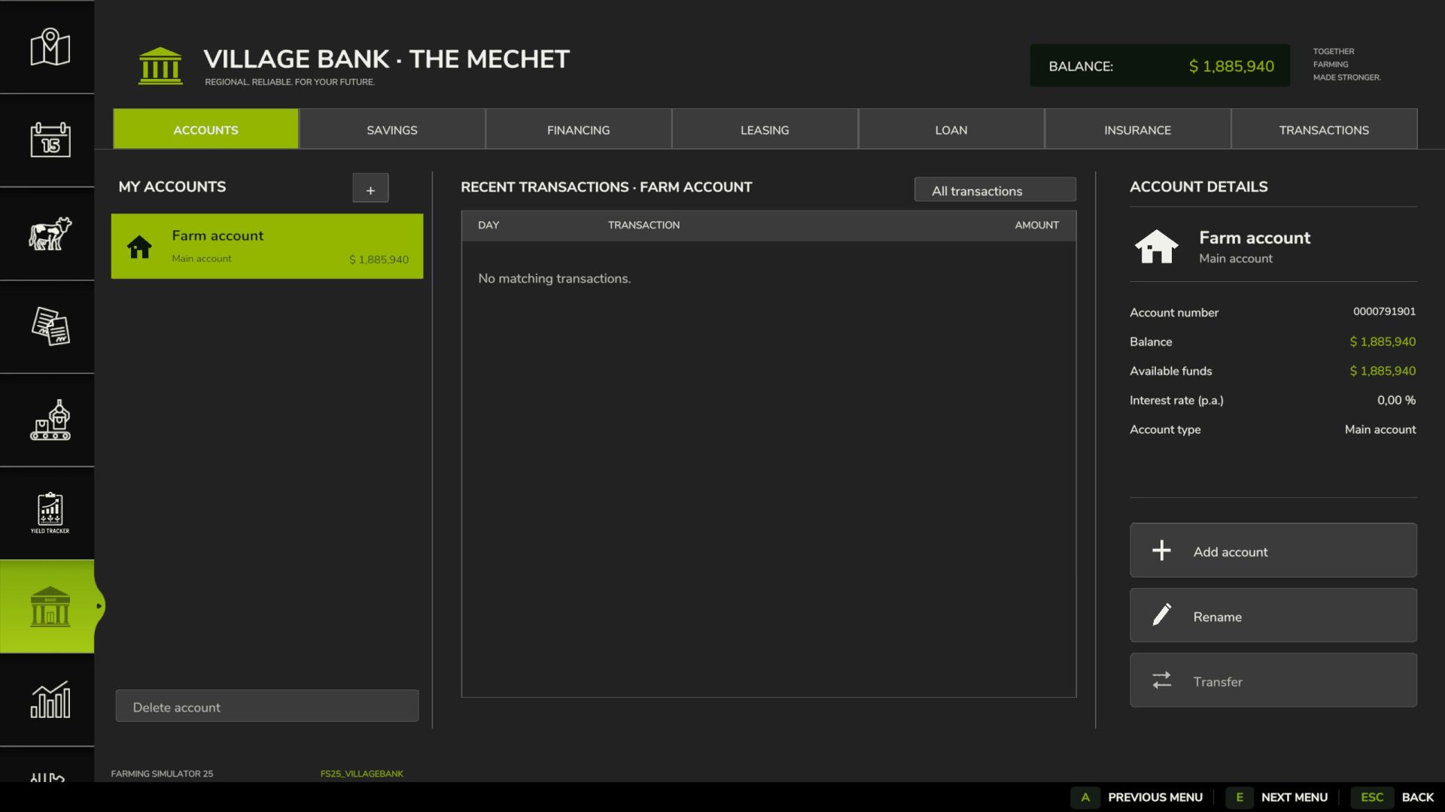
Task: Open the production chains factory icon
Action: pyautogui.click(x=50, y=420)
